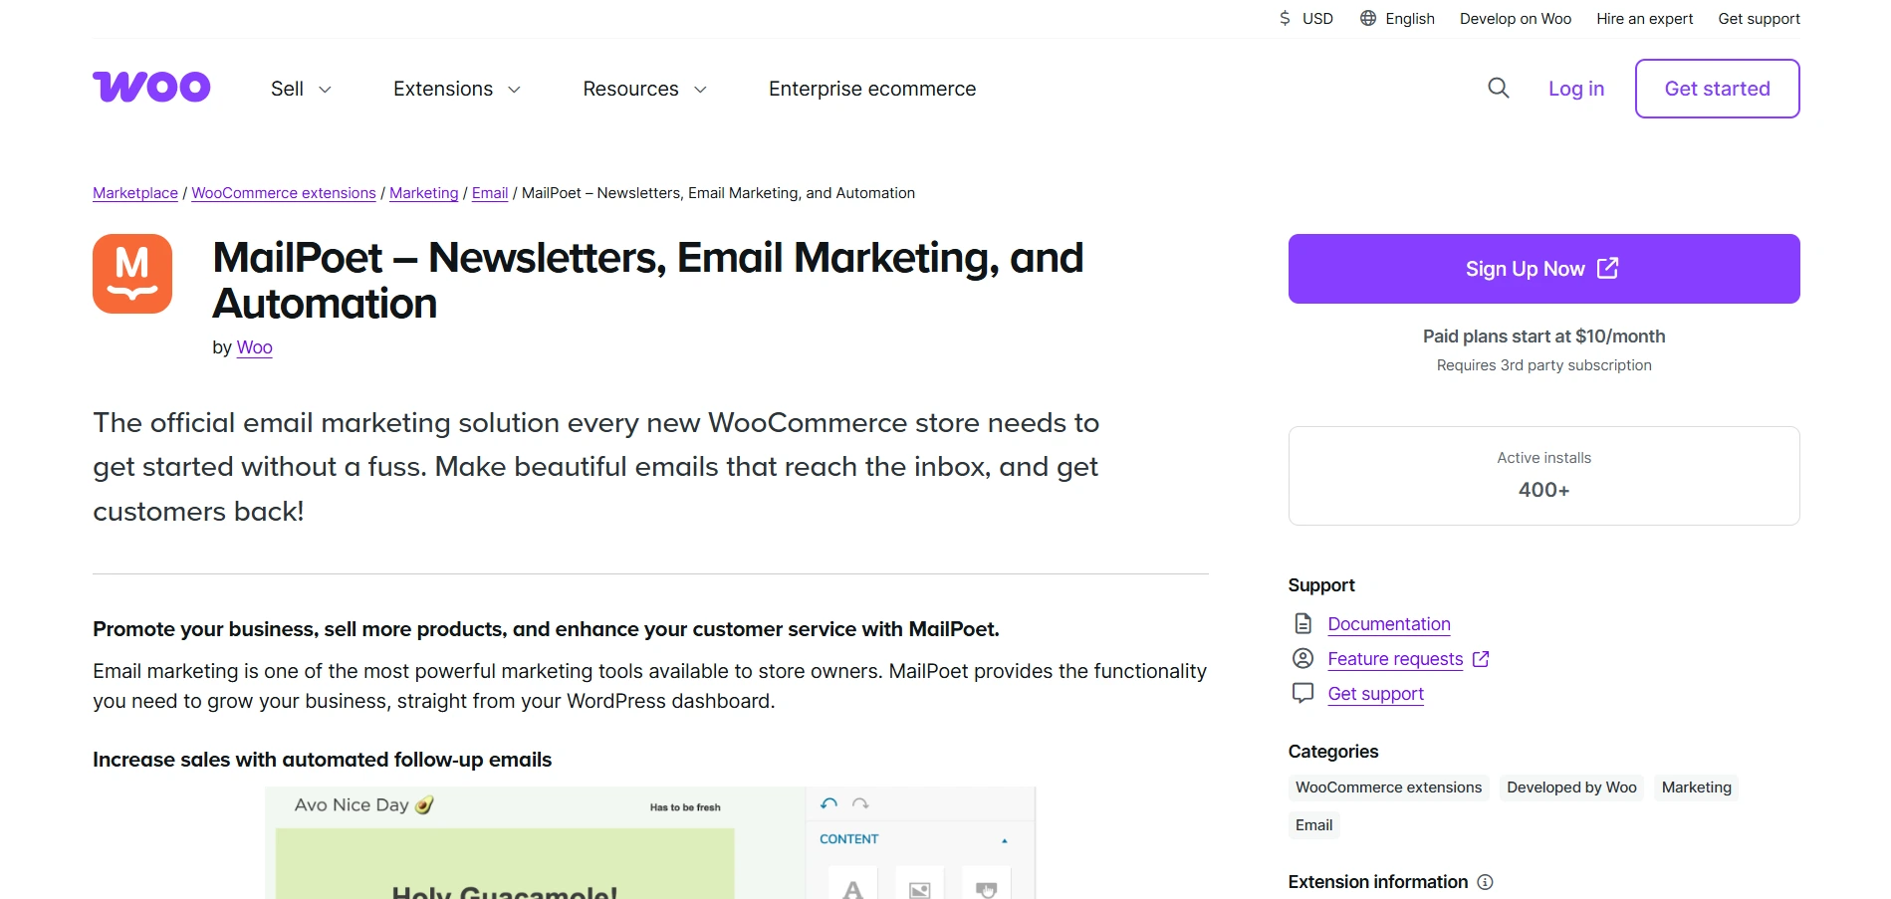Expand the Sell dropdown menu

tap(301, 89)
